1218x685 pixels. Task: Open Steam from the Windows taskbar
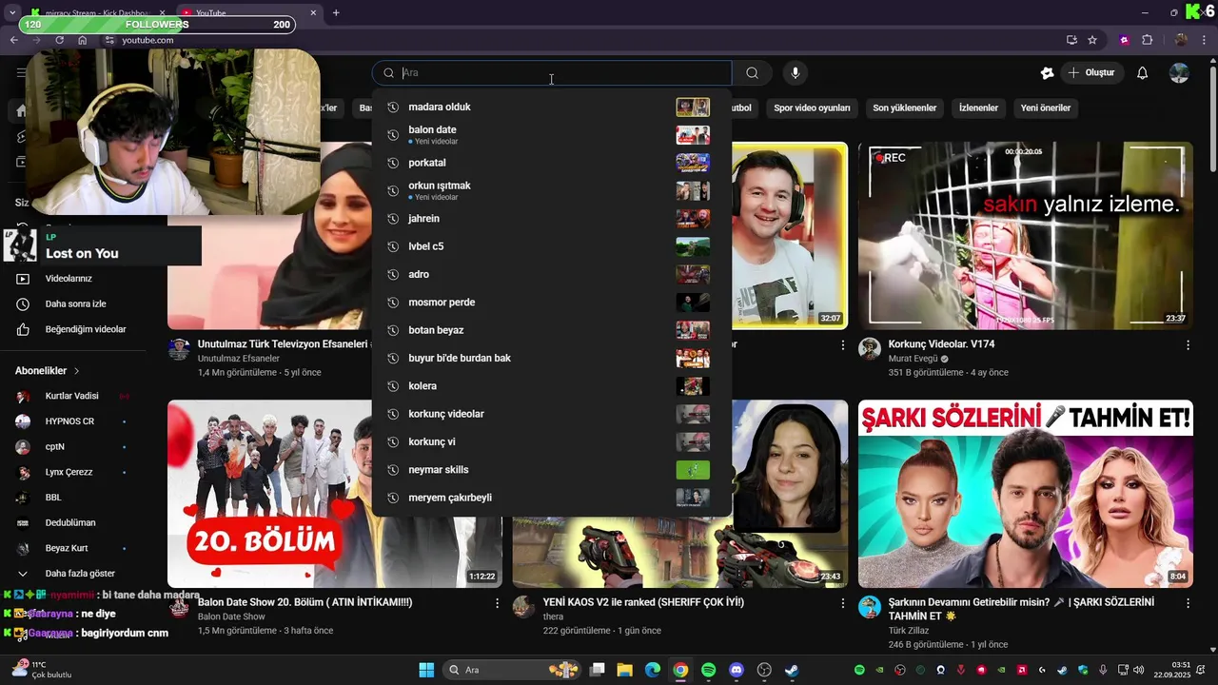(791, 670)
